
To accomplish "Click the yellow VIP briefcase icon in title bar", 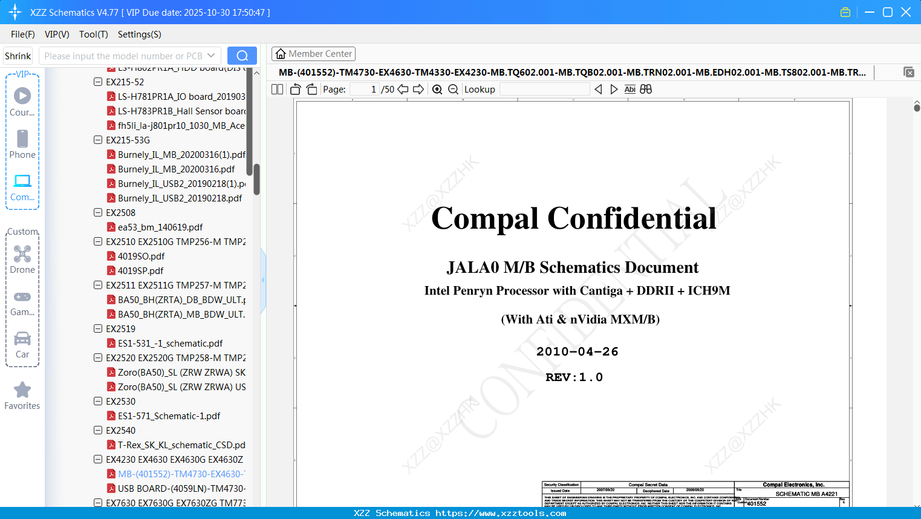I will coord(845,12).
